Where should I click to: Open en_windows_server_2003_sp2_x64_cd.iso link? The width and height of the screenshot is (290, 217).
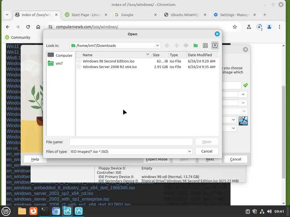[50, 193]
